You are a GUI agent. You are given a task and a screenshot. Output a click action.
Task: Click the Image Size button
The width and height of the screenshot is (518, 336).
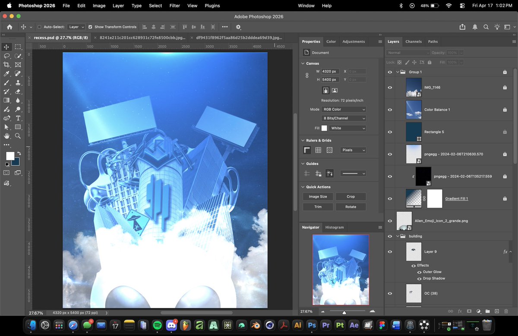point(318,196)
